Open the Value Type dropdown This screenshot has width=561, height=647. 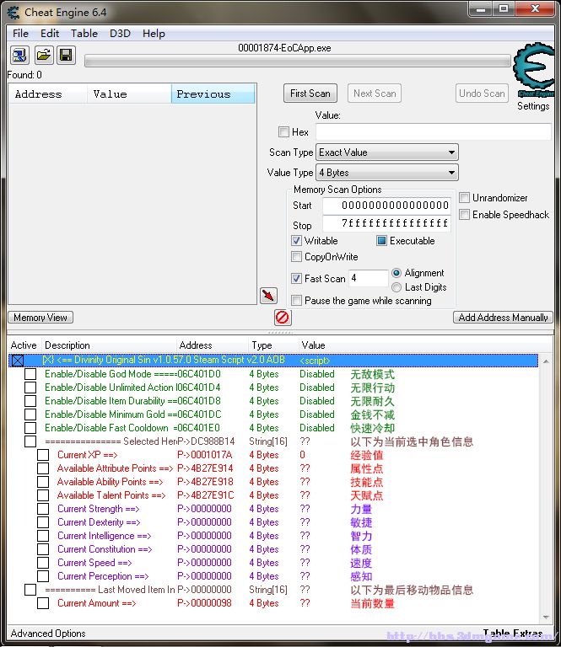pyautogui.click(x=387, y=173)
